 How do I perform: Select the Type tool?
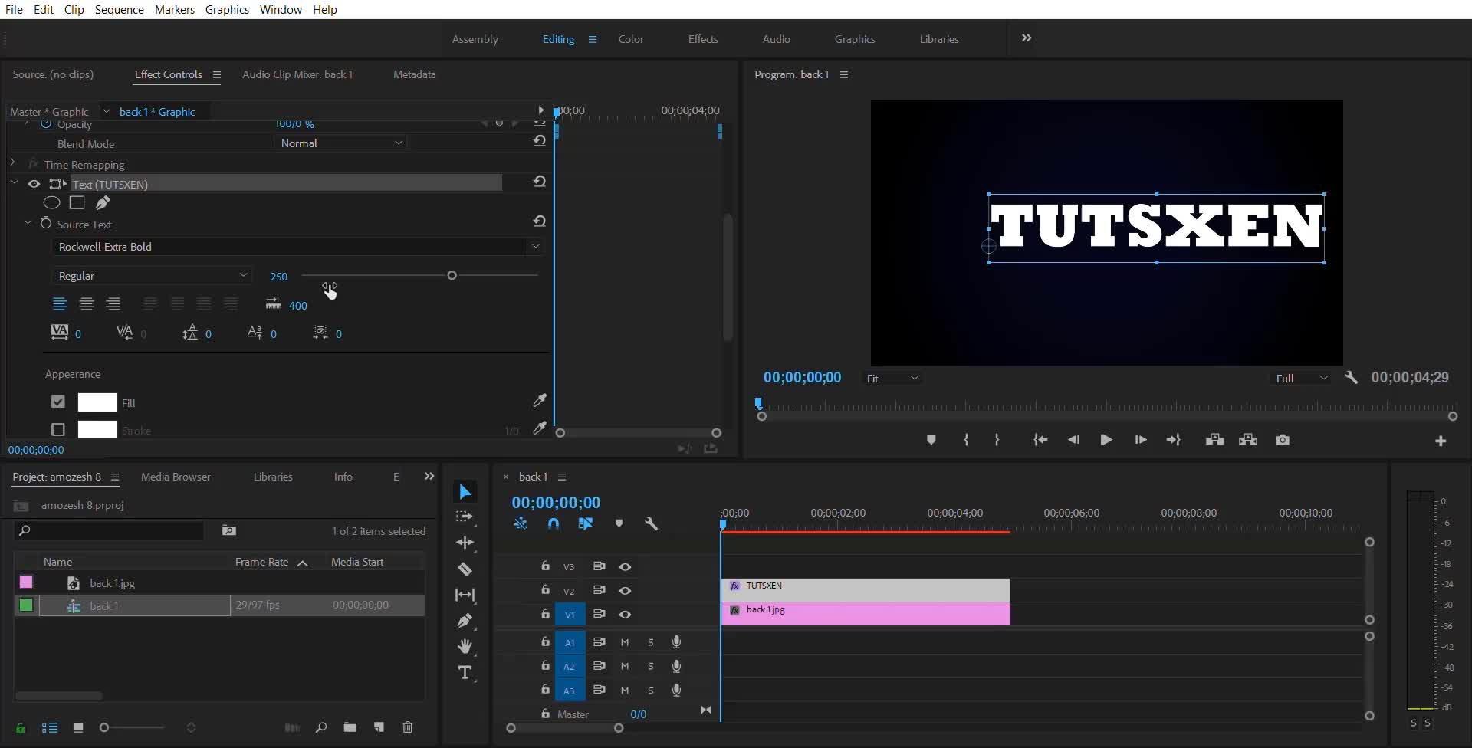click(x=465, y=673)
